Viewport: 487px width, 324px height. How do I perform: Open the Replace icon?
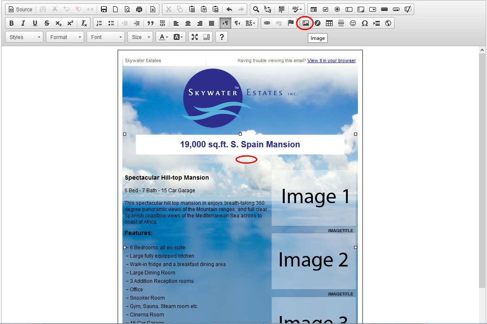click(x=268, y=9)
